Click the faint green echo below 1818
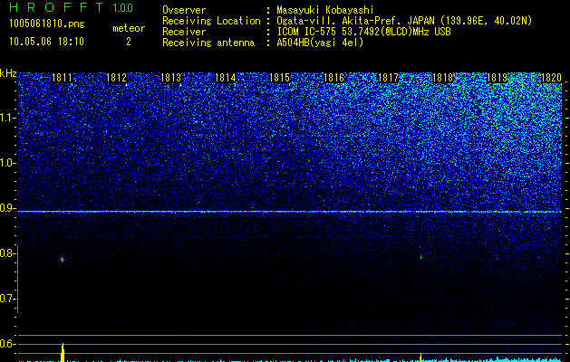 coord(420,257)
